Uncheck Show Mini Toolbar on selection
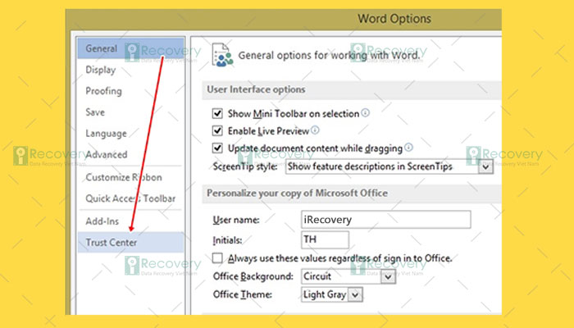 pos(217,113)
